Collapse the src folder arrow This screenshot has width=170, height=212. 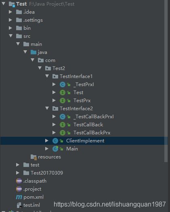click(11, 36)
